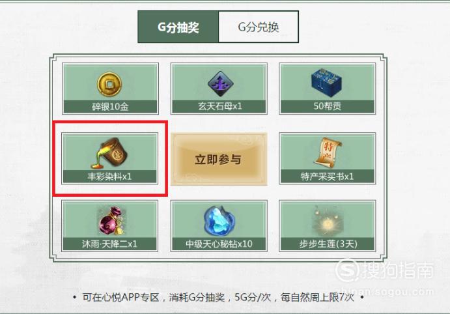The width and height of the screenshot is (450, 314).
Task: Select the glowing 步步生莲 sparkle icon
Action: pyautogui.click(x=327, y=221)
